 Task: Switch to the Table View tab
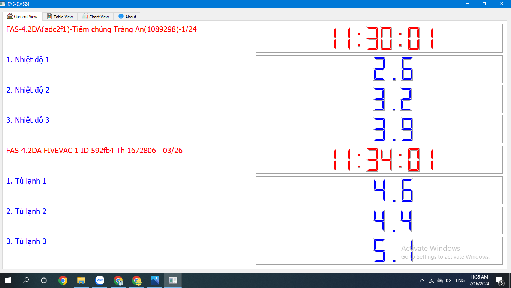60,17
